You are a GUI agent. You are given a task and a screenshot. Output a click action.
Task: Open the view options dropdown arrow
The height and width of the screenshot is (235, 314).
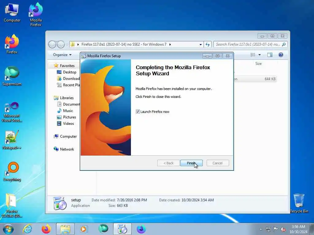(259, 55)
